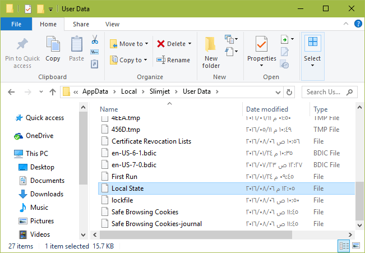The width and height of the screenshot is (365, 253).
Task: Switch to the View ribbon tab
Action: tap(113, 24)
